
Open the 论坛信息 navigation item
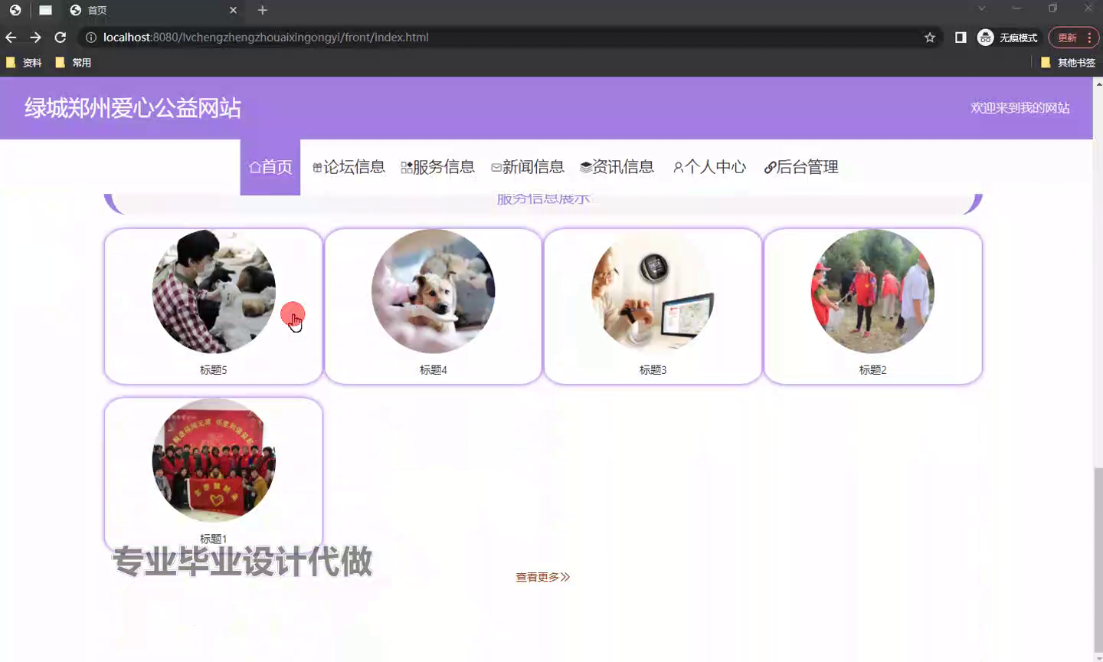tap(349, 167)
